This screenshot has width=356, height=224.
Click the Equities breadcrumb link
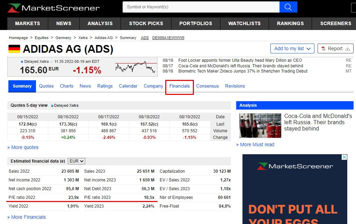pyautogui.click(x=42, y=38)
